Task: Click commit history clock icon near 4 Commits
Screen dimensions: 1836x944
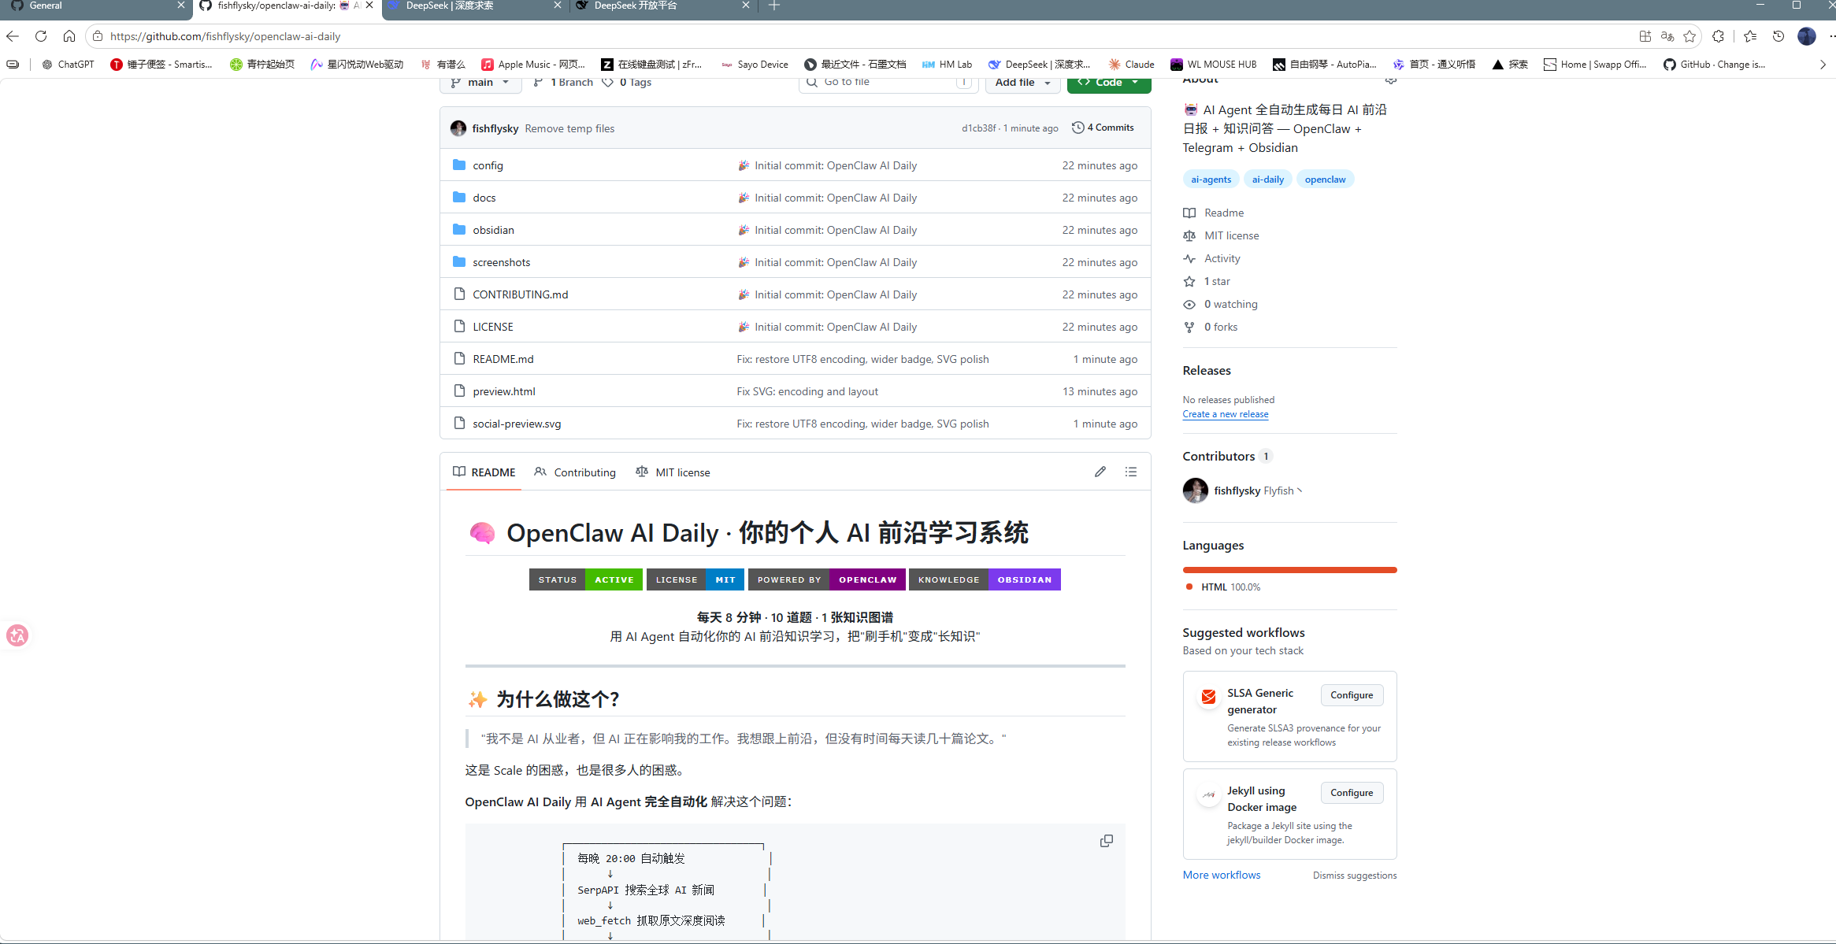Action: 1077,128
